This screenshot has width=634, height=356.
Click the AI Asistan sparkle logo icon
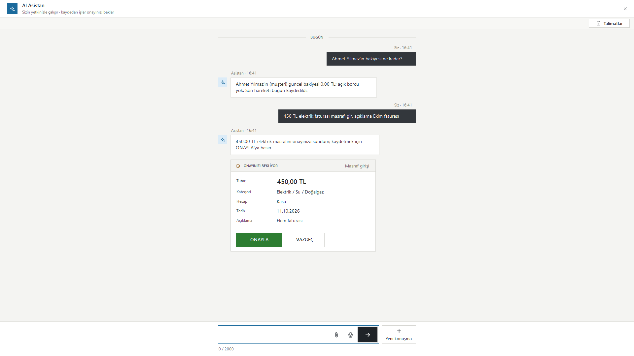pyautogui.click(x=12, y=9)
